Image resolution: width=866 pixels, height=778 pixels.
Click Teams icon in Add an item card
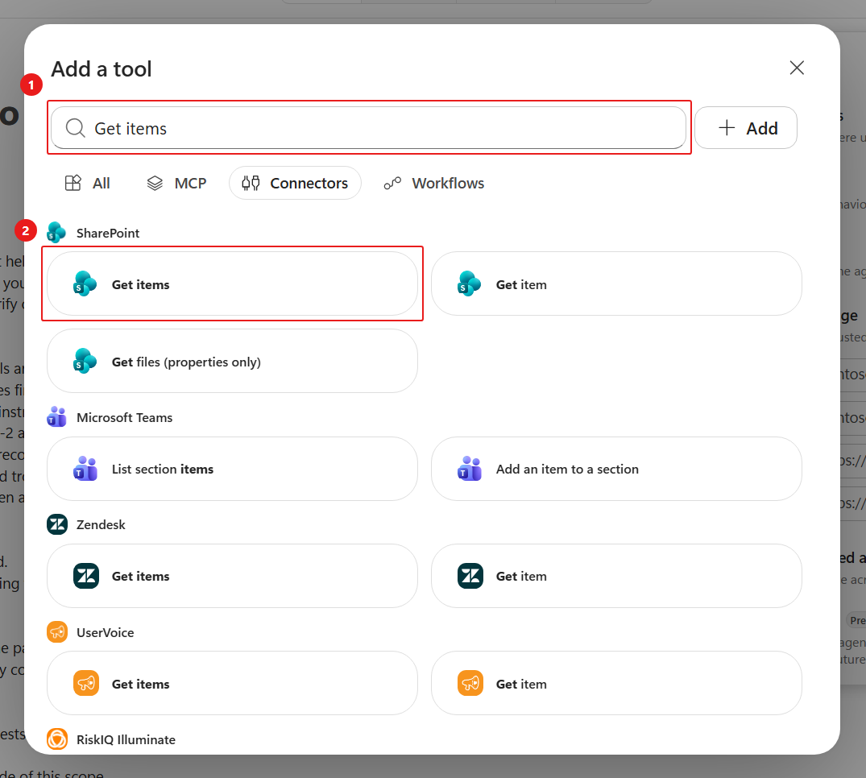tap(470, 469)
